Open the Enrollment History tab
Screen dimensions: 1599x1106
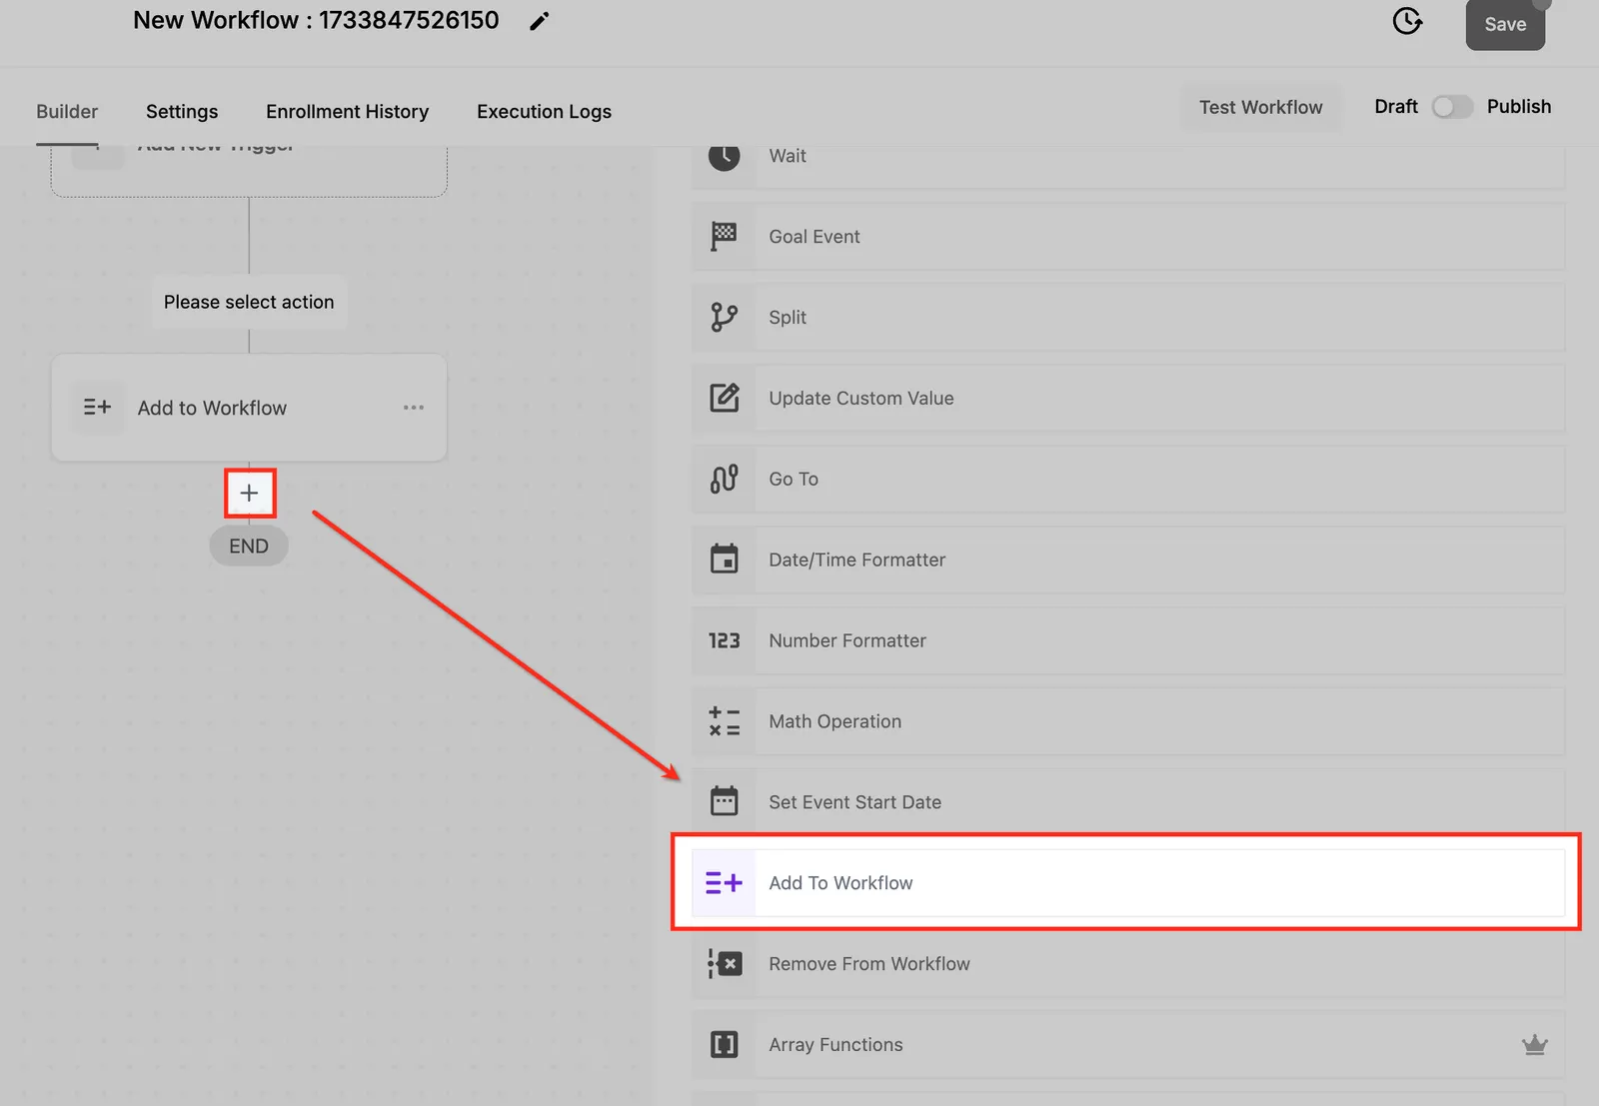(x=348, y=112)
